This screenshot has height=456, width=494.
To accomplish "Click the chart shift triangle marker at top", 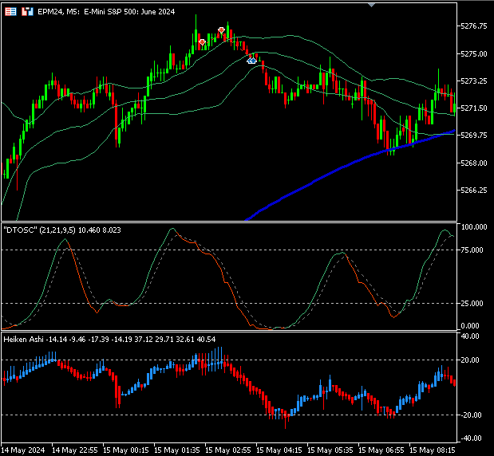I will tap(371, 5).
